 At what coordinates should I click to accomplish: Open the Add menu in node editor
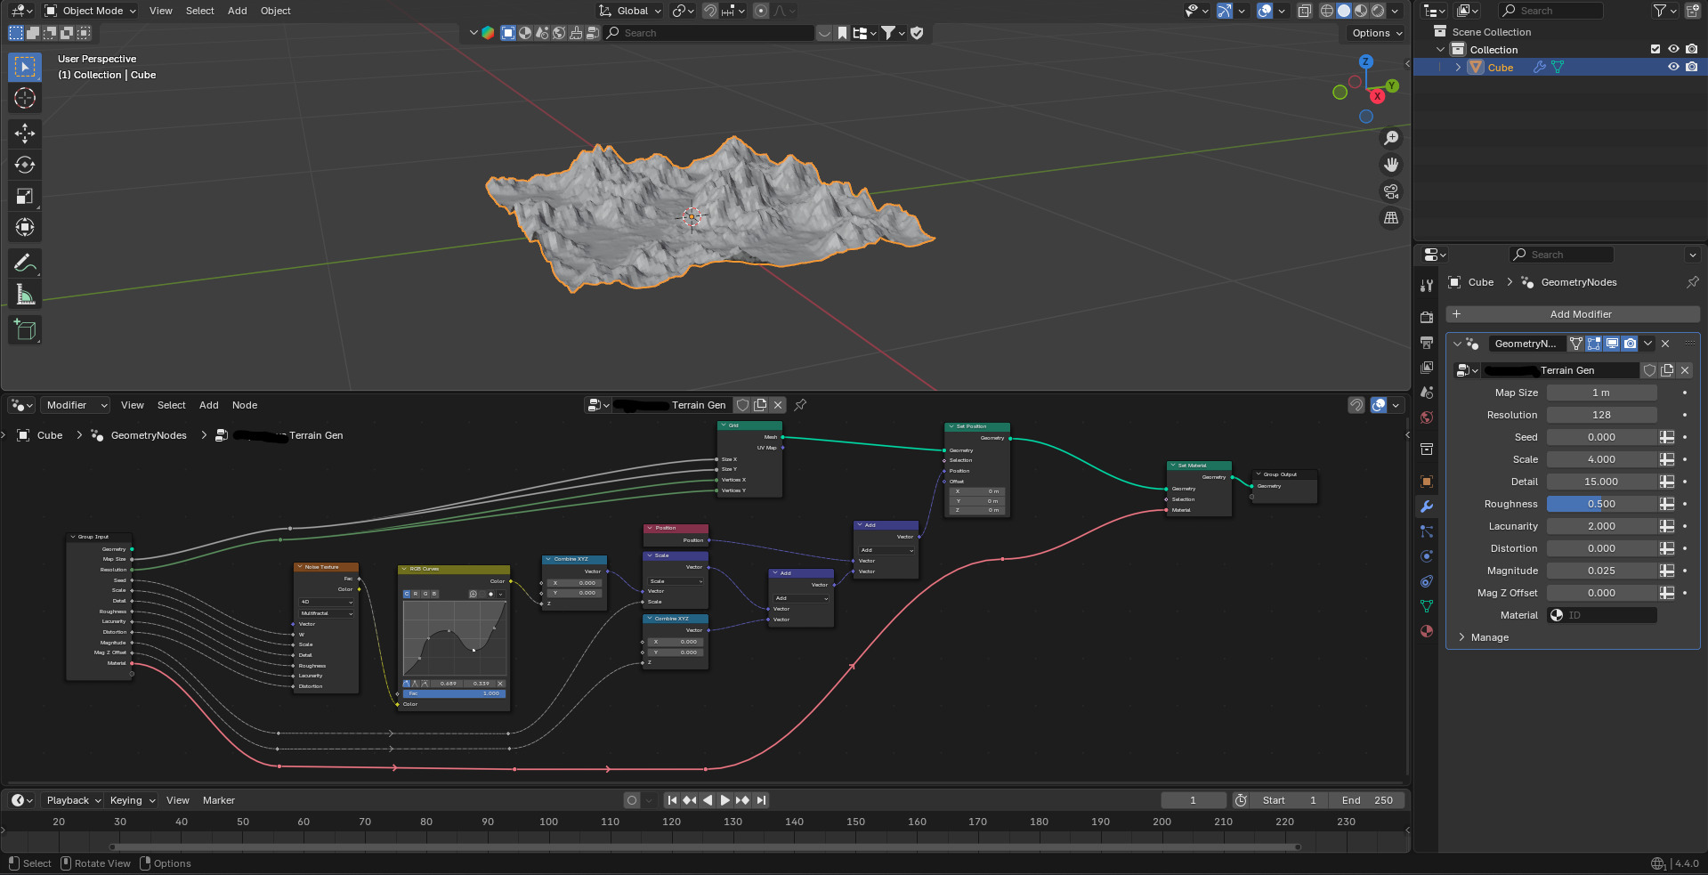(208, 405)
